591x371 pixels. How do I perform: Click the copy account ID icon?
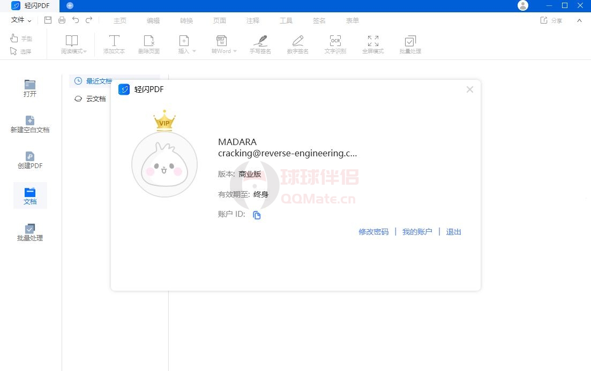(x=257, y=215)
